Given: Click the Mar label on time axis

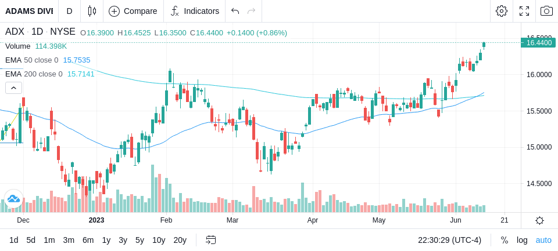Looking at the screenshot, I should pyautogui.click(x=233, y=220).
